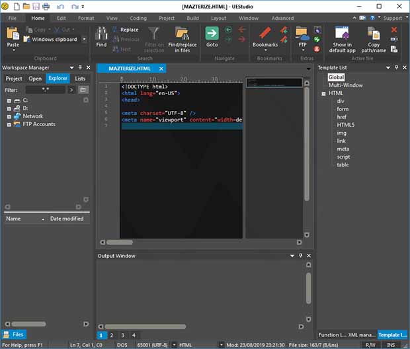Open the Project ribbon tab
Viewport: 410px width, 349px height.
[167, 18]
